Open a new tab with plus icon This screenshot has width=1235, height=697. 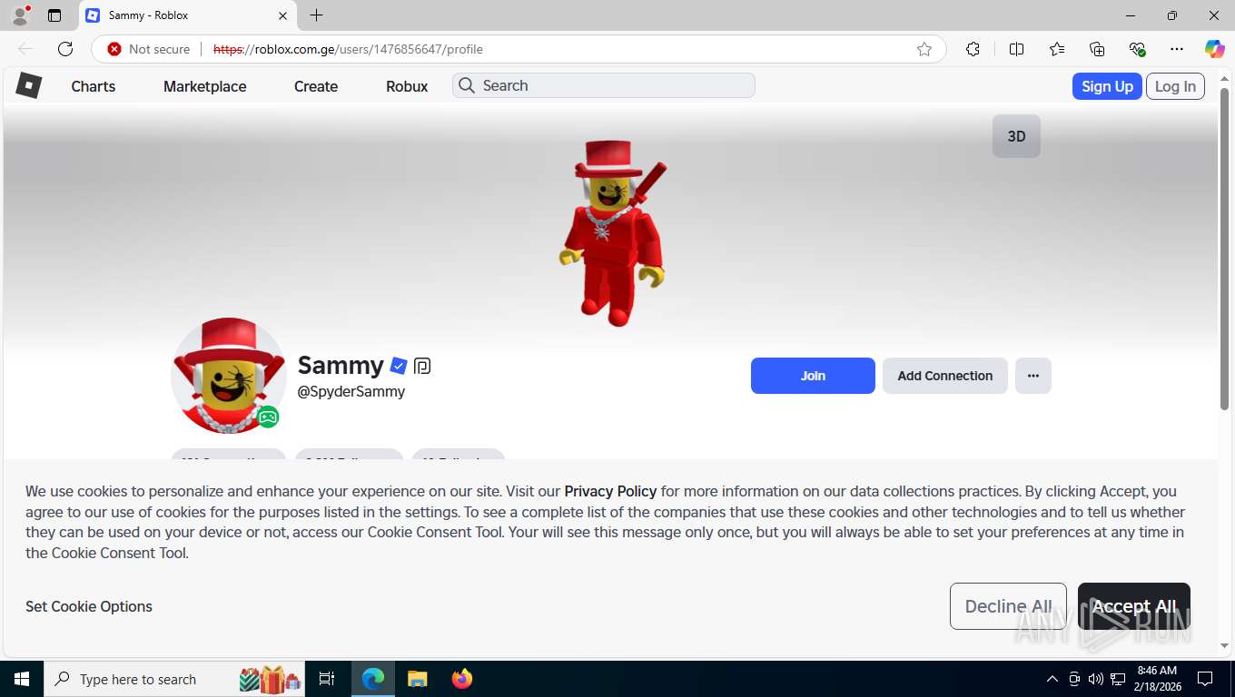coord(316,15)
